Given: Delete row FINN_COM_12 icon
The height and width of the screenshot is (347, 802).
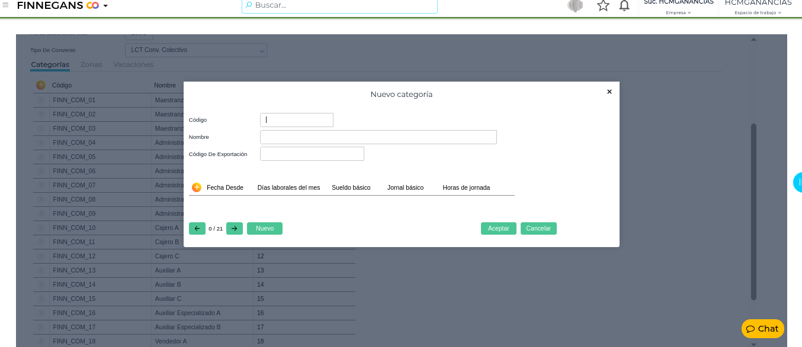Looking at the screenshot, I should pos(41,256).
